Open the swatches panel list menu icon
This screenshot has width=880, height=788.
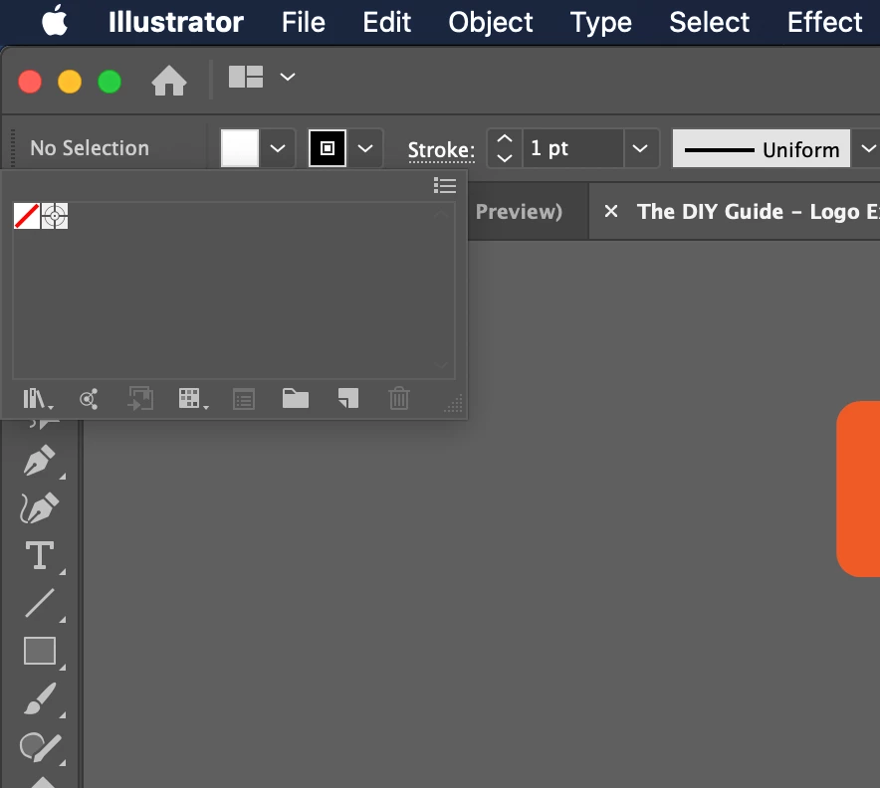(445, 185)
